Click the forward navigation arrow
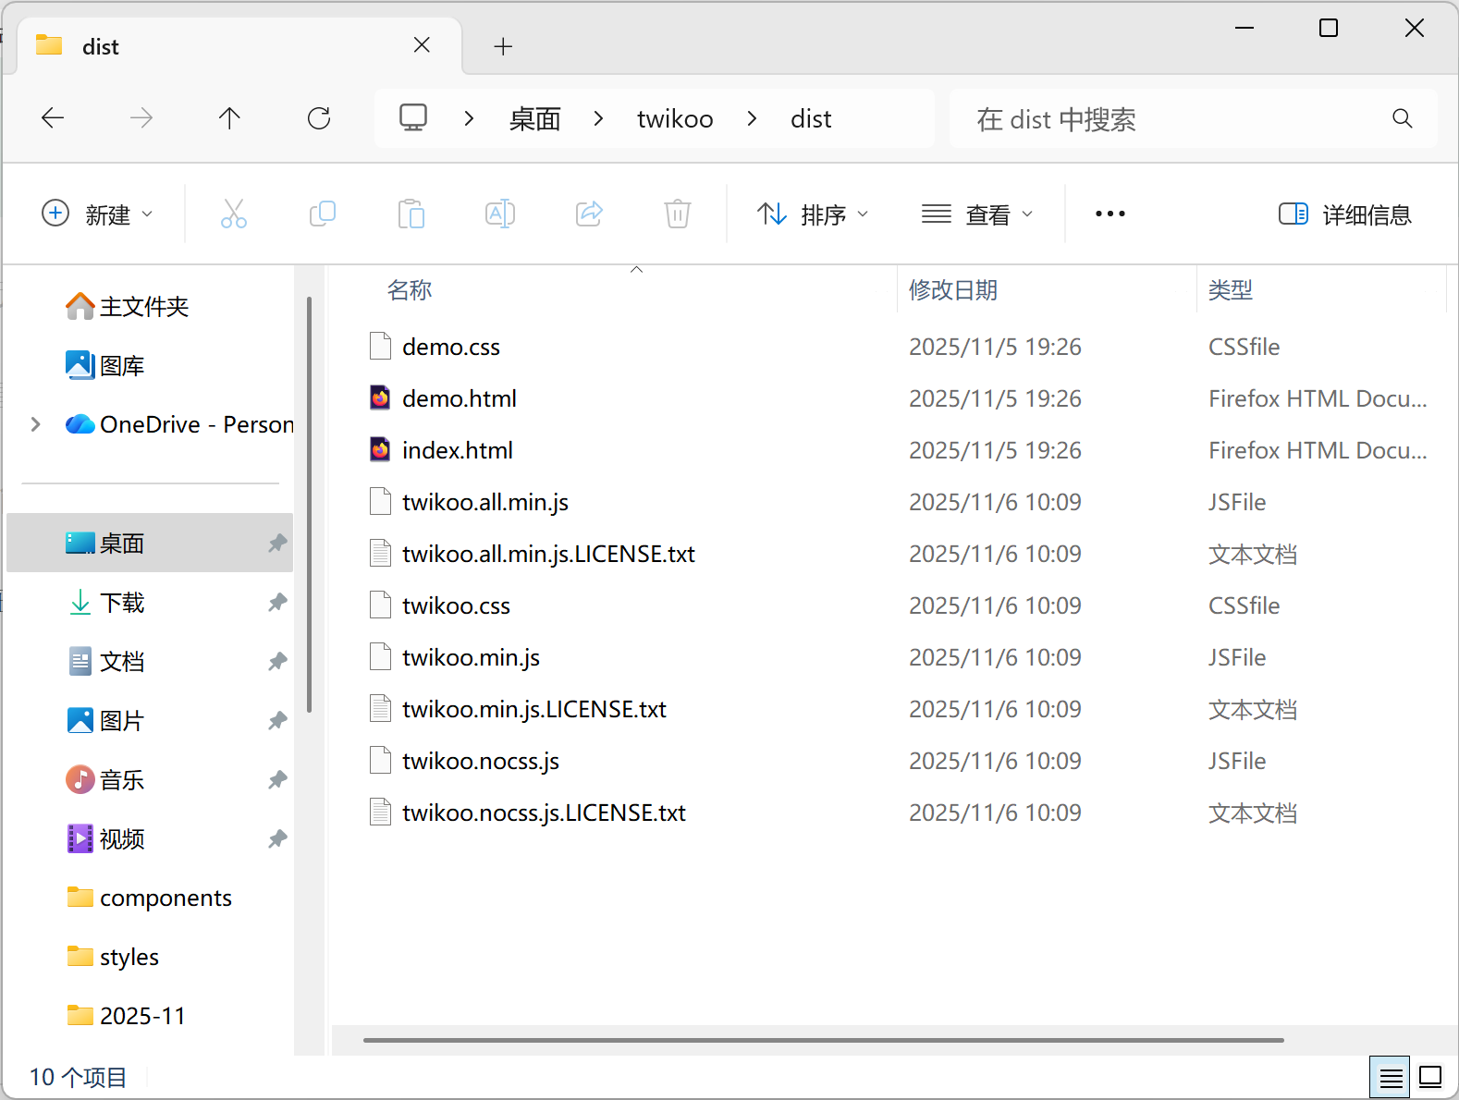1459x1100 pixels. (x=141, y=118)
